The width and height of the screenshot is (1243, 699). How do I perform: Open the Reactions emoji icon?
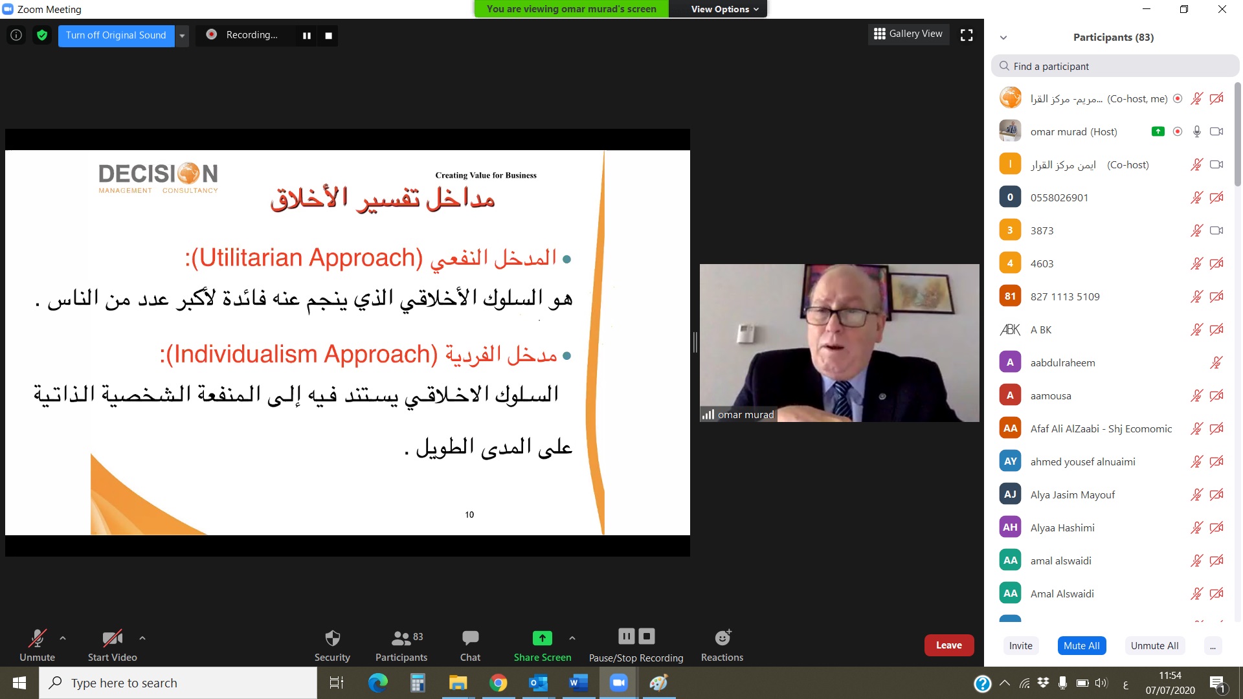pos(722,638)
